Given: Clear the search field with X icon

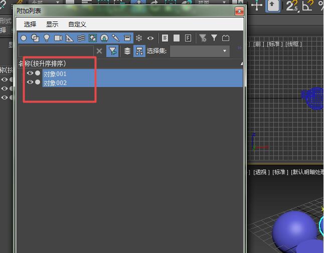Looking at the screenshot, I should pyautogui.click(x=99, y=51).
